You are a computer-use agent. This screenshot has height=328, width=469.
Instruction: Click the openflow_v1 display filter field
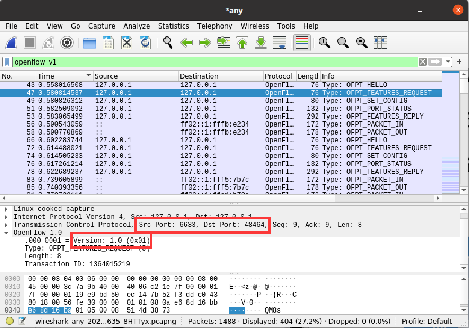click(x=215, y=62)
